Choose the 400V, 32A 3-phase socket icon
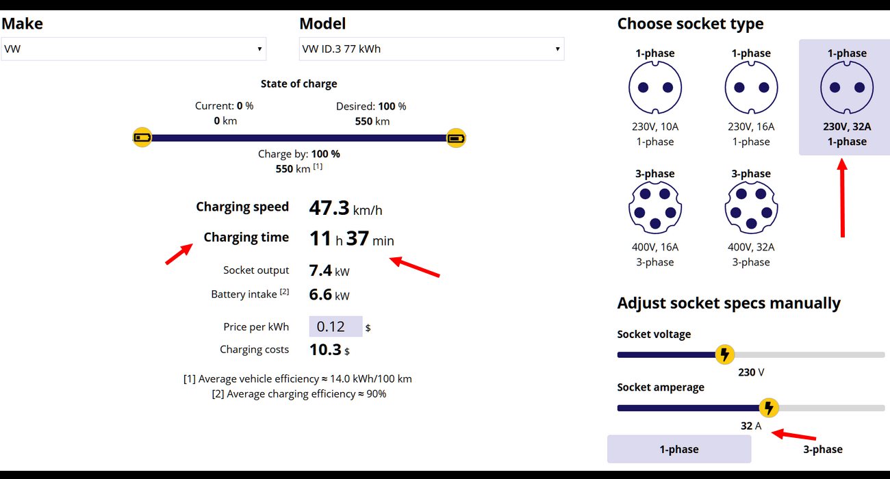This screenshot has height=479, width=890. [x=750, y=208]
